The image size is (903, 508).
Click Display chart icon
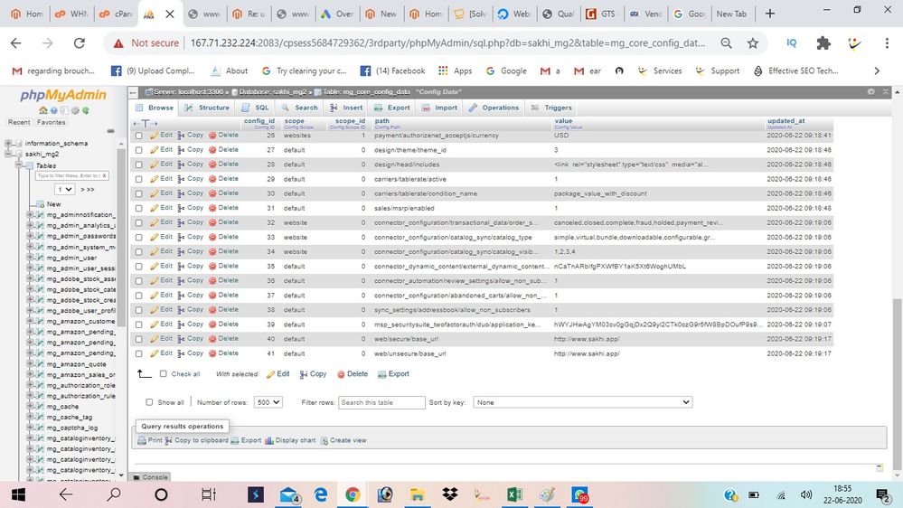tap(269, 440)
